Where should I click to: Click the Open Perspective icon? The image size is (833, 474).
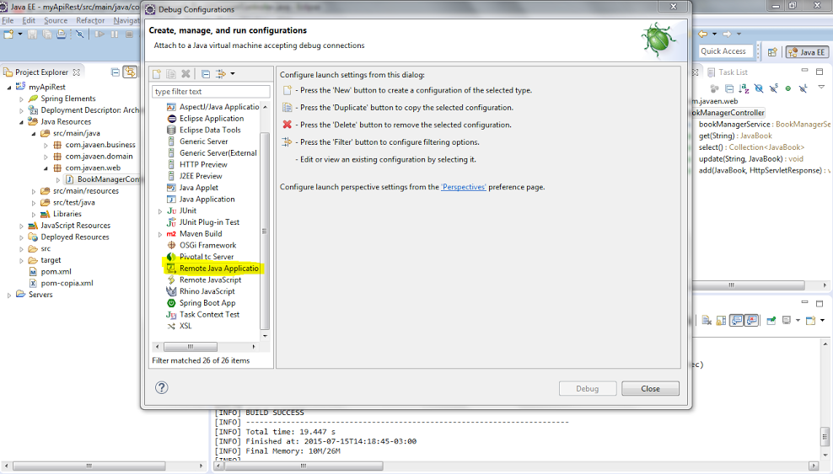point(772,52)
